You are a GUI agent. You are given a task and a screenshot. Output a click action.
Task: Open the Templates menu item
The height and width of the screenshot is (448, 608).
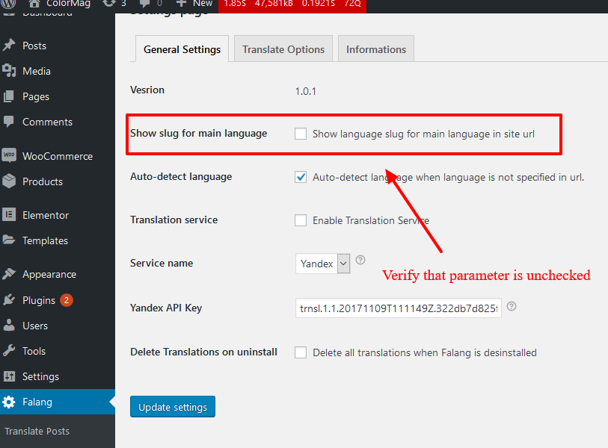pyautogui.click(x=58, y=240)
